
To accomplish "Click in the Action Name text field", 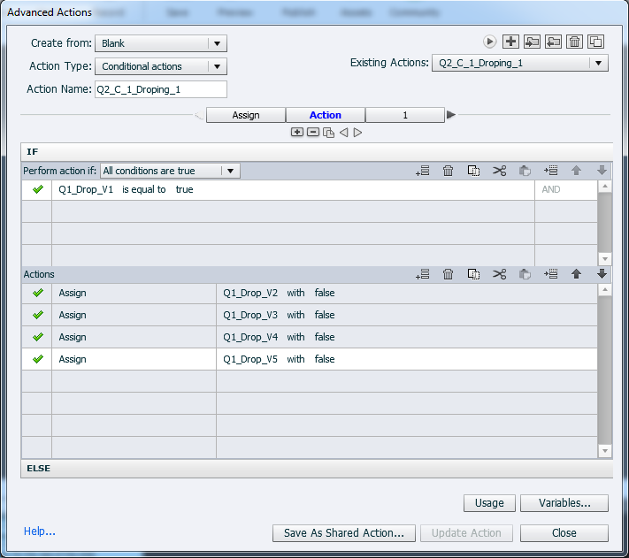I will pos(160,89).
